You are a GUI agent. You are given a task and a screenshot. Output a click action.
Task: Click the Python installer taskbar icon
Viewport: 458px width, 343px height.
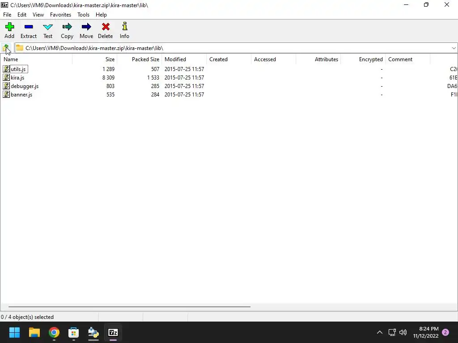(x=93, y=332)
